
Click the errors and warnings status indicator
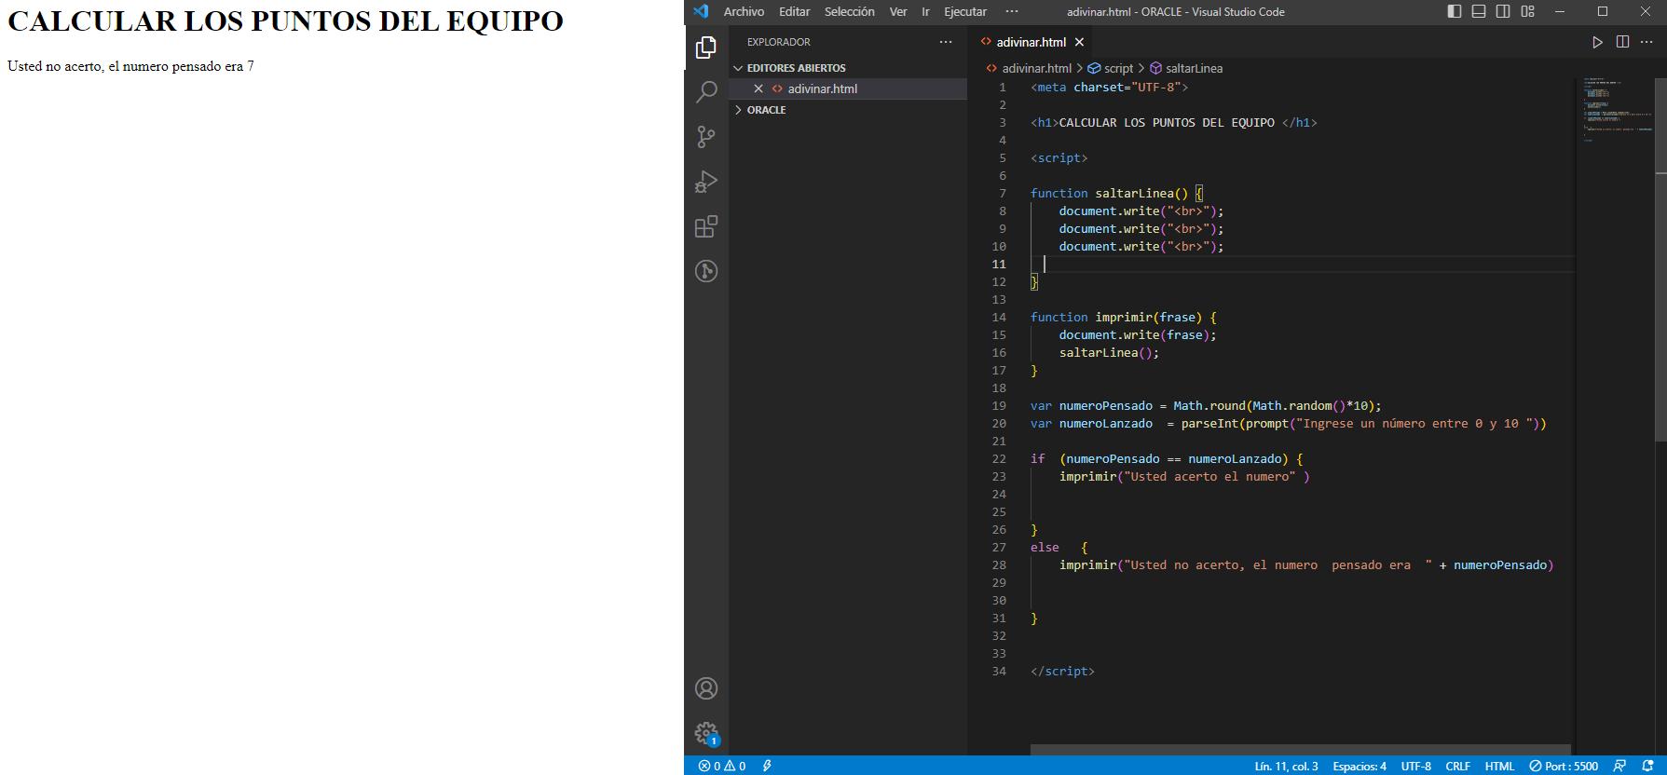(x=722, y=766)
